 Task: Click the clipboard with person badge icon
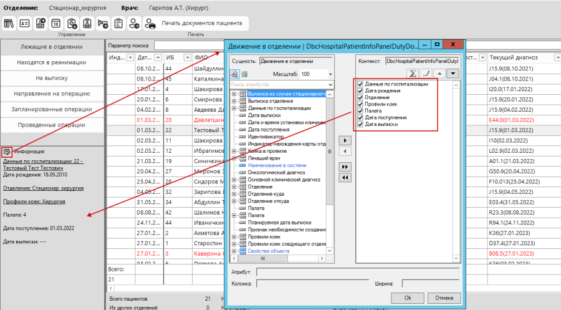click(x=87, y=24)
